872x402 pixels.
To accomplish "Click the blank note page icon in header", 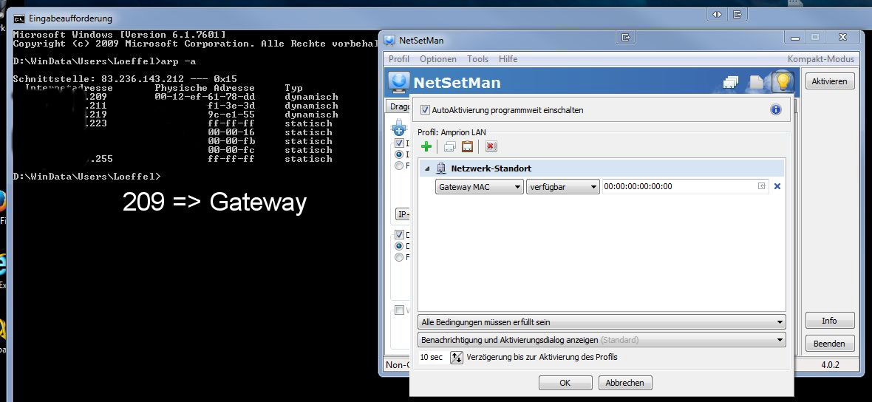I will (757, 83).
